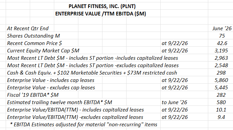Click enterprise value 5,445 cell
233x130 pixels.
tap(221, 88)
